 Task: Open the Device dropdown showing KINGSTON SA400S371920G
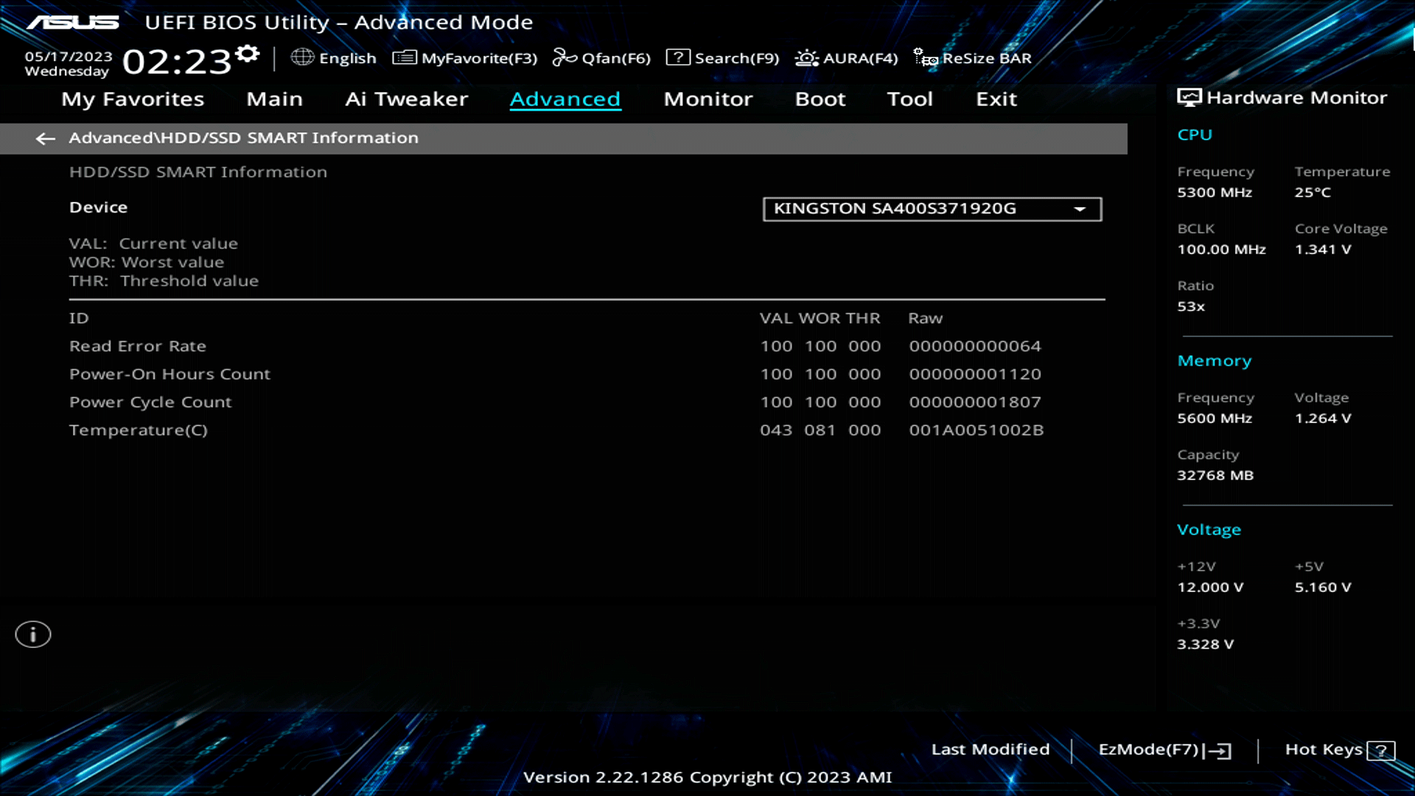click(932, 209)
